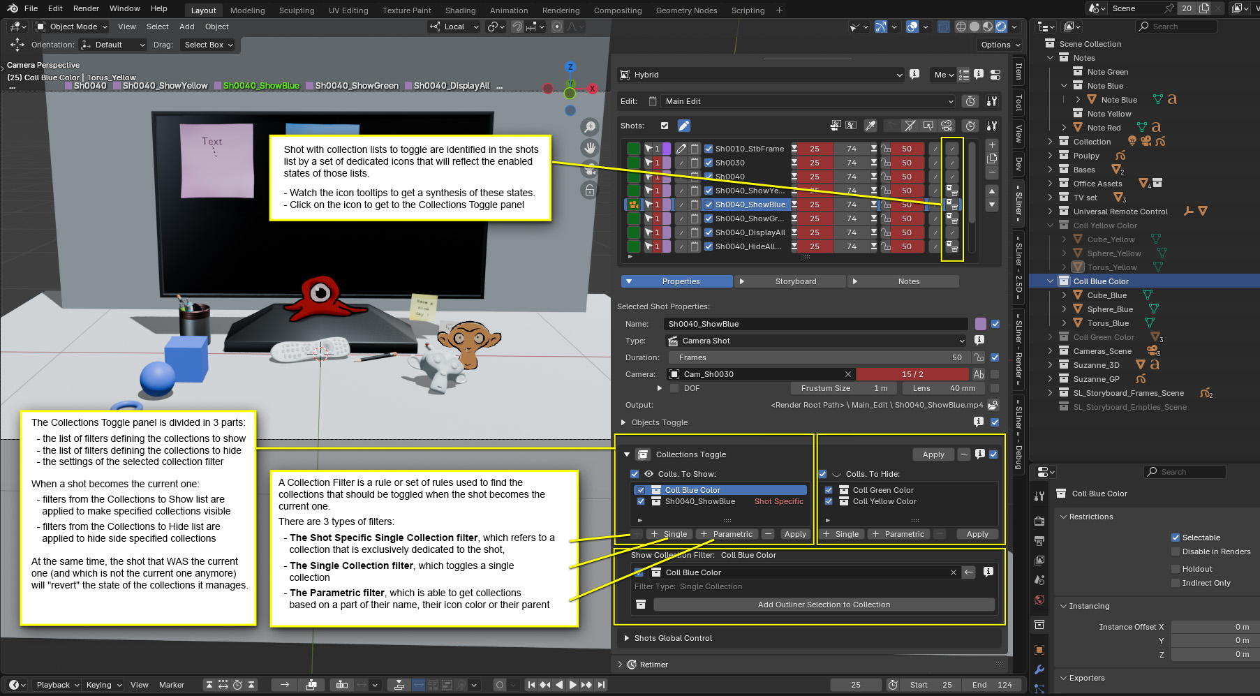This screenshot has width=1260, height=696.
Task: Clear the Coll Blue Color filter field
Action: 953,572
